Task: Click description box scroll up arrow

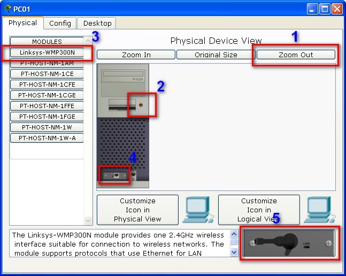Action: [x=234, y=234]
